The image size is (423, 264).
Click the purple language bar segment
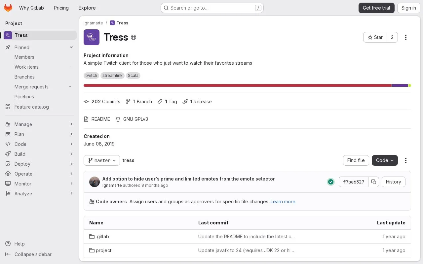(x=400, y=85)
